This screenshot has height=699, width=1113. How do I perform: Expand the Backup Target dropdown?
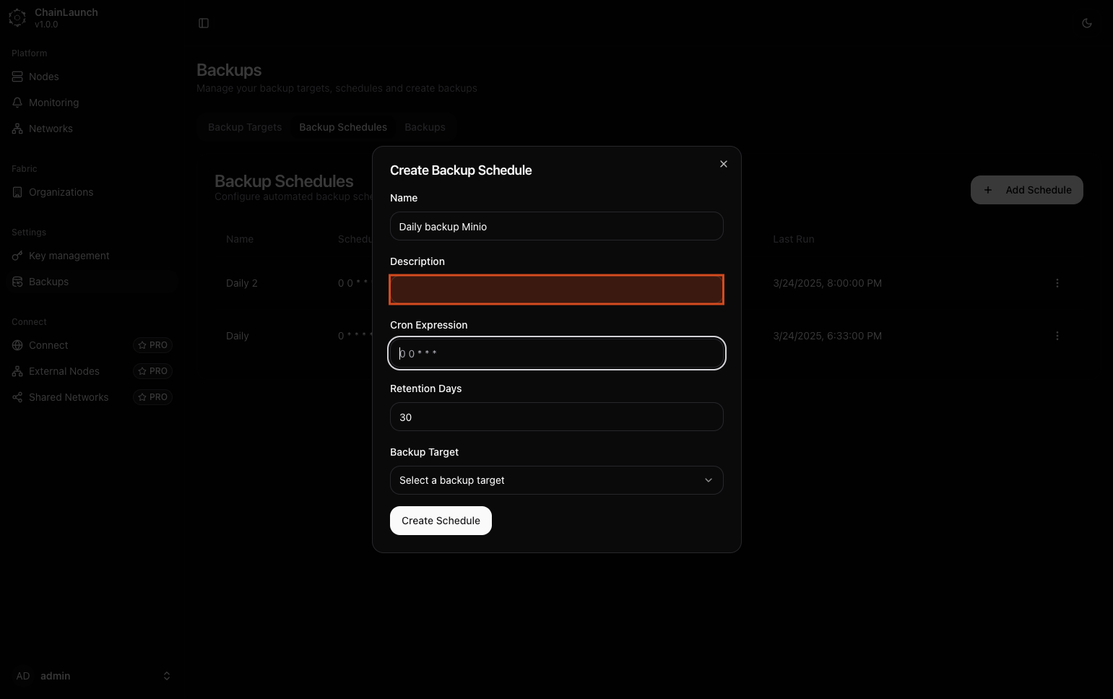[556, 480]
